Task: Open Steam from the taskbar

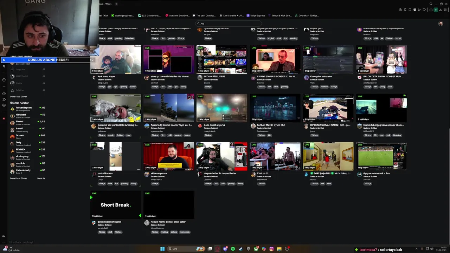Action: coord(240,249)
